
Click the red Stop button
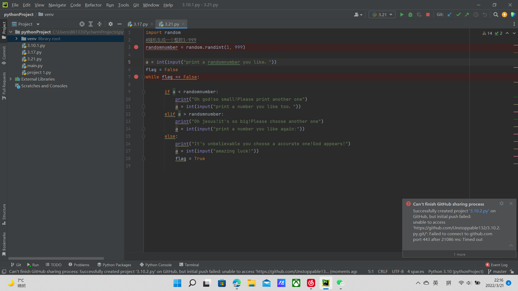(x=428, y=15)
